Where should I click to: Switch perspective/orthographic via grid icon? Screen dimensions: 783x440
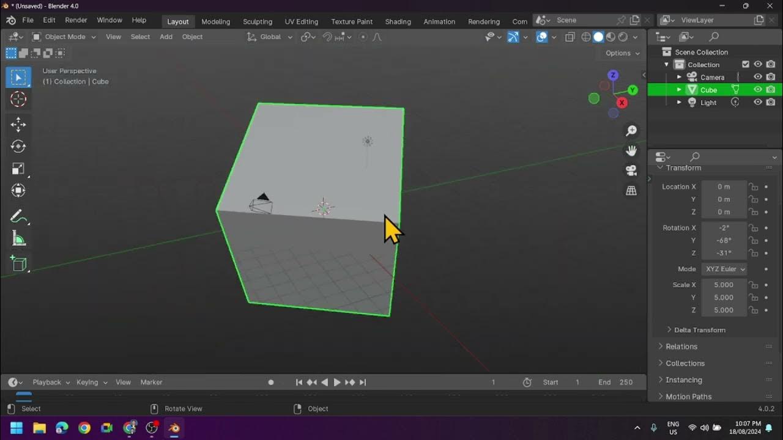pyautogui.click(x=631, y=191)
